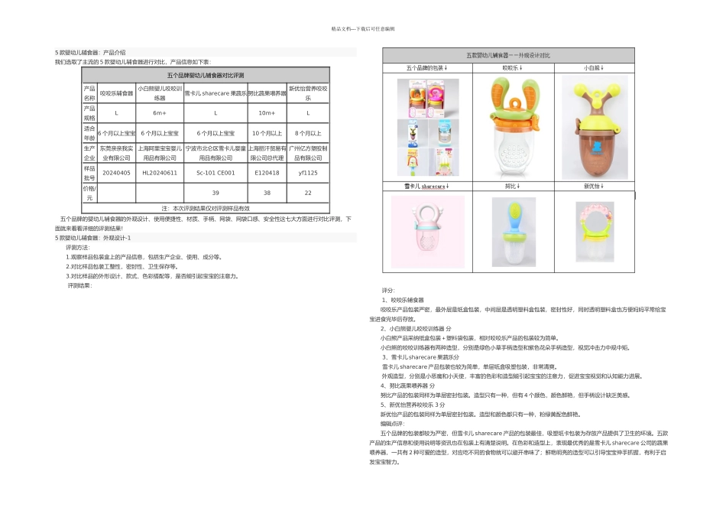
Task: Click the five brands packaging photo collage
Action: (428, 128)
